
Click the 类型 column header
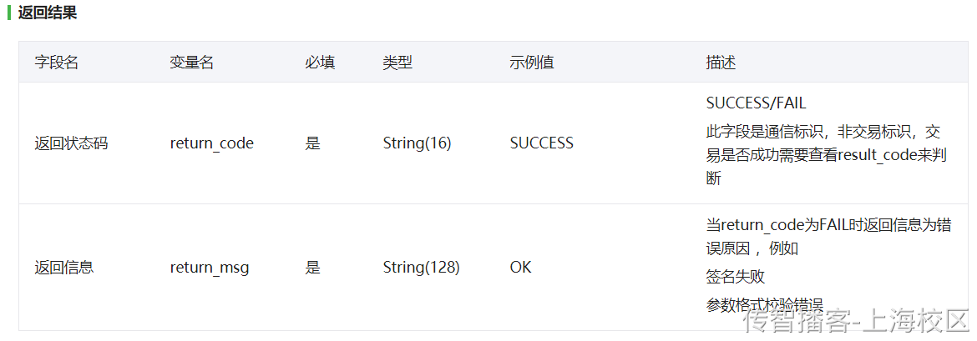(397, 63)
